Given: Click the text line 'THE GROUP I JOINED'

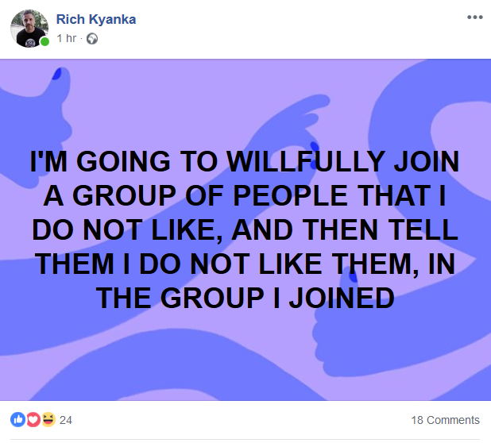Looking at the screenshot, I should 245,298.
